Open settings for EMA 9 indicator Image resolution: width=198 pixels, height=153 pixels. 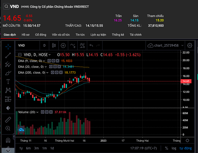tap(53, 61)
